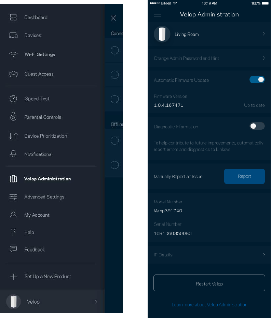Image resolution: width=271 pixels, height=318 pixels.
Task: Click the Living Room node thumbnail
Action: coord(162,34)
